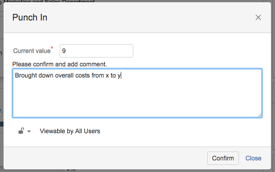The image size is (275, 172).
Task: Click the blue Close link
Action: click(x=253, y=158)
